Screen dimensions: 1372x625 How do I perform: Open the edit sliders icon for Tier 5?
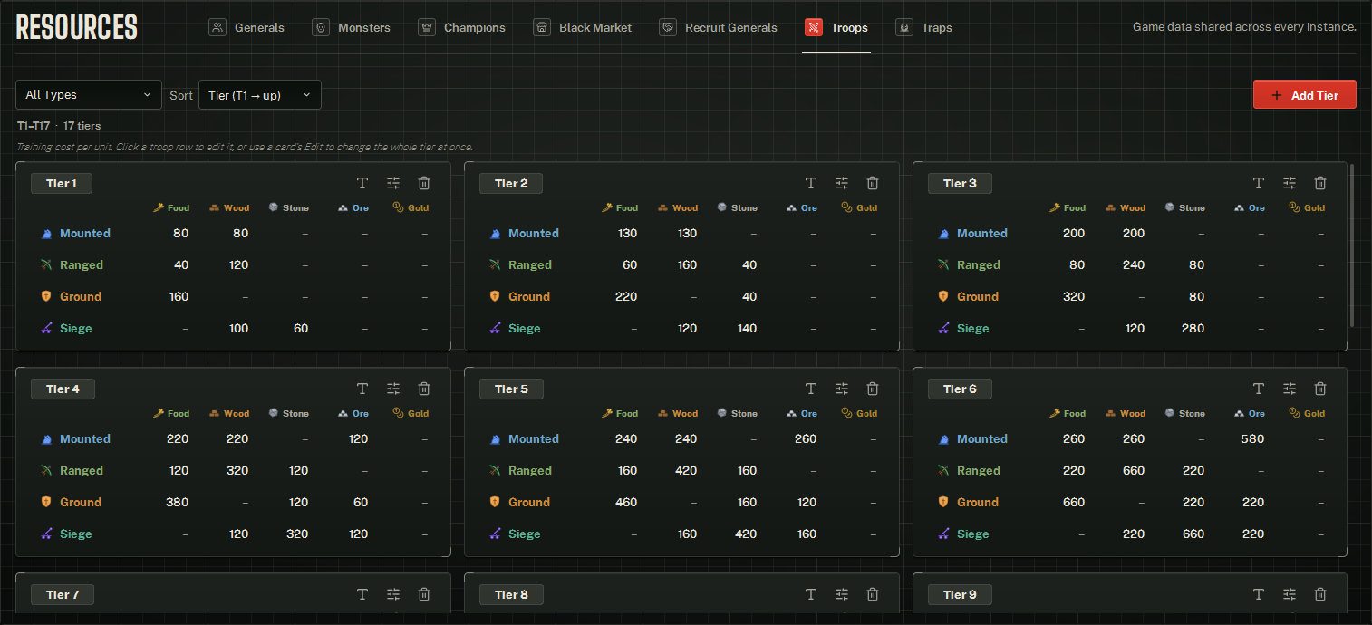(842, 389)
